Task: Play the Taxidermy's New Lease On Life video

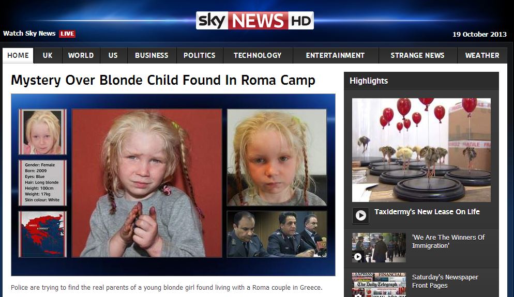Action: click(360, 215)
